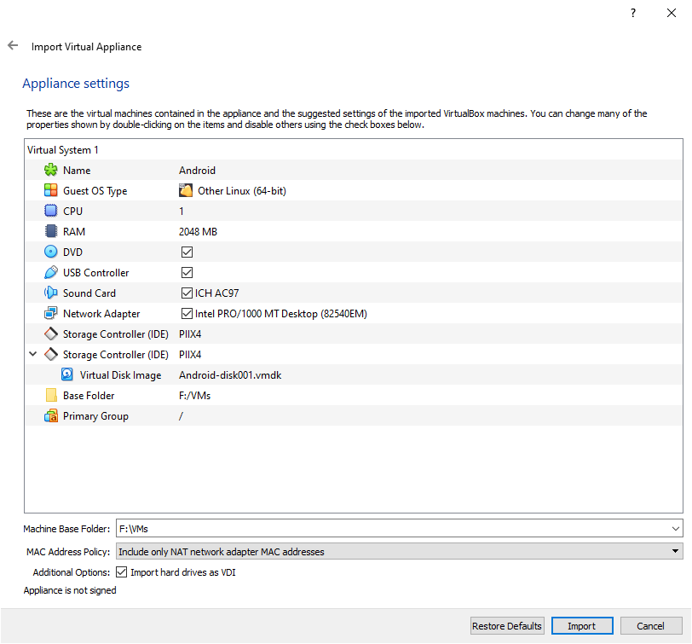Select the CPU count value 1
Image resolution: width=692 pixels, height=644 pixels.
click(182, 212)
